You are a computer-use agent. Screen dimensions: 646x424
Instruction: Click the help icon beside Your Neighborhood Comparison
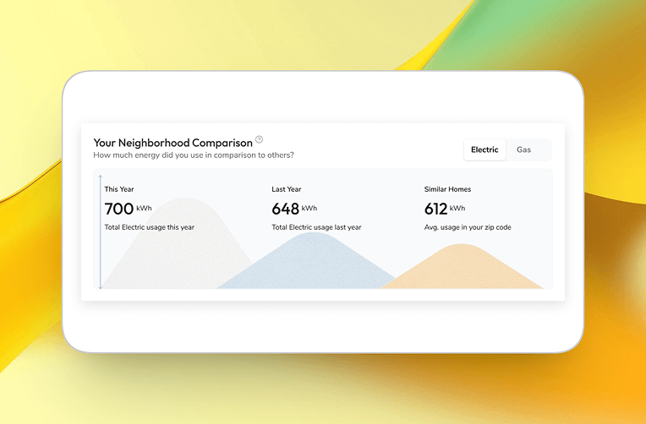tap(260, 140)
